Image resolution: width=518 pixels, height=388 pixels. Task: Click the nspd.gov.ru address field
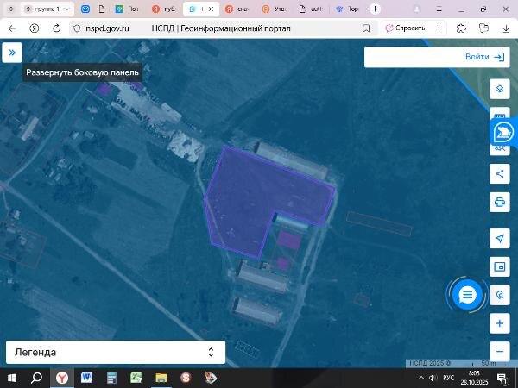(218, 28)
